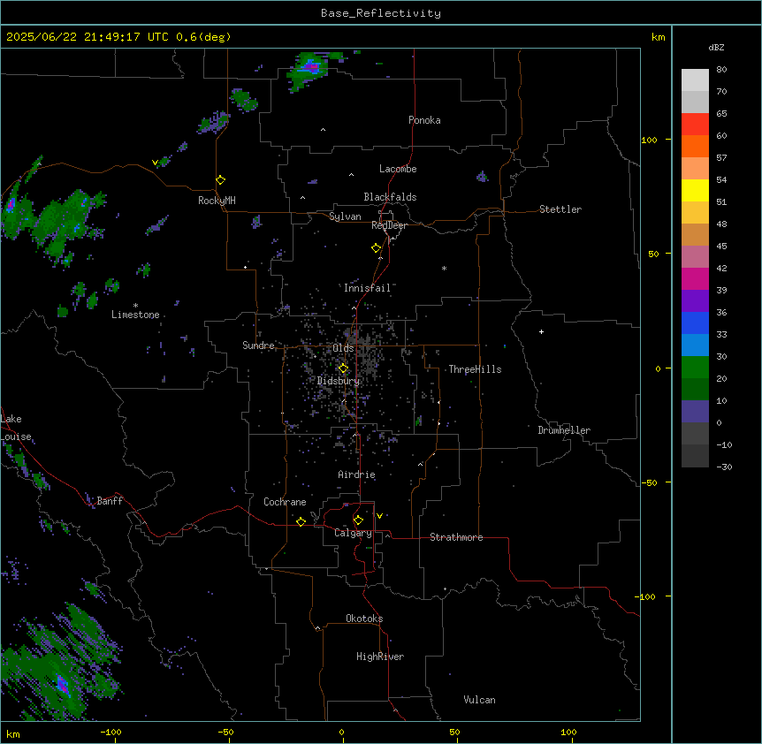Pick the bright yellow swatch in dBZ legend
Screen dimensions: 762x744
695,190
